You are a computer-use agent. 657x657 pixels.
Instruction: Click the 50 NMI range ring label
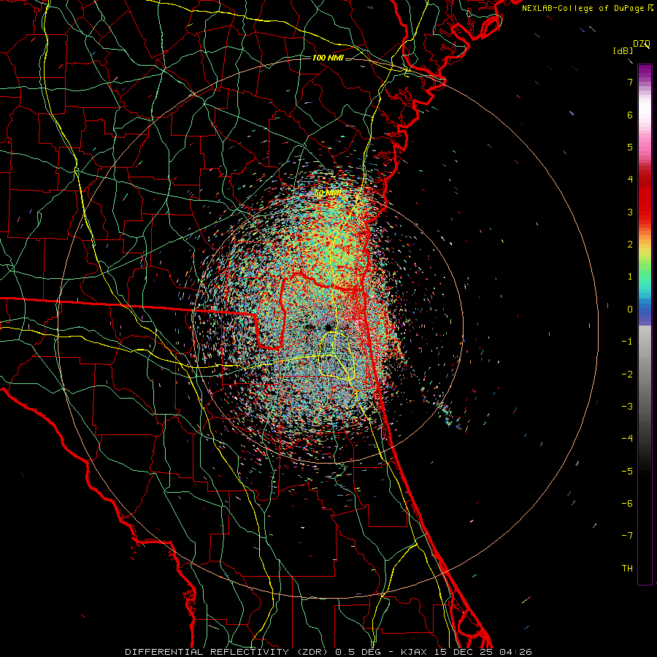pyautogui.click(x=327, y=193)
